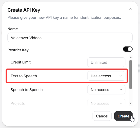Click the chevron in Text to Speech selector
The height and width of the screenshot is (128, 140).
(121, 76)
